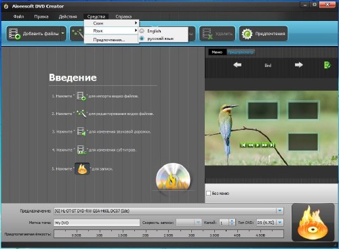
Task: Open the Тип DVD dropdown
Action: [280, 223]
